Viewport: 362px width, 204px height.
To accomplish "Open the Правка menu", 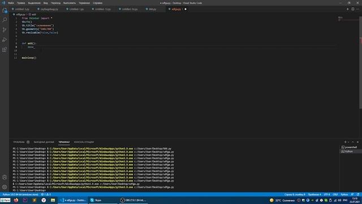I will (21, 3).
